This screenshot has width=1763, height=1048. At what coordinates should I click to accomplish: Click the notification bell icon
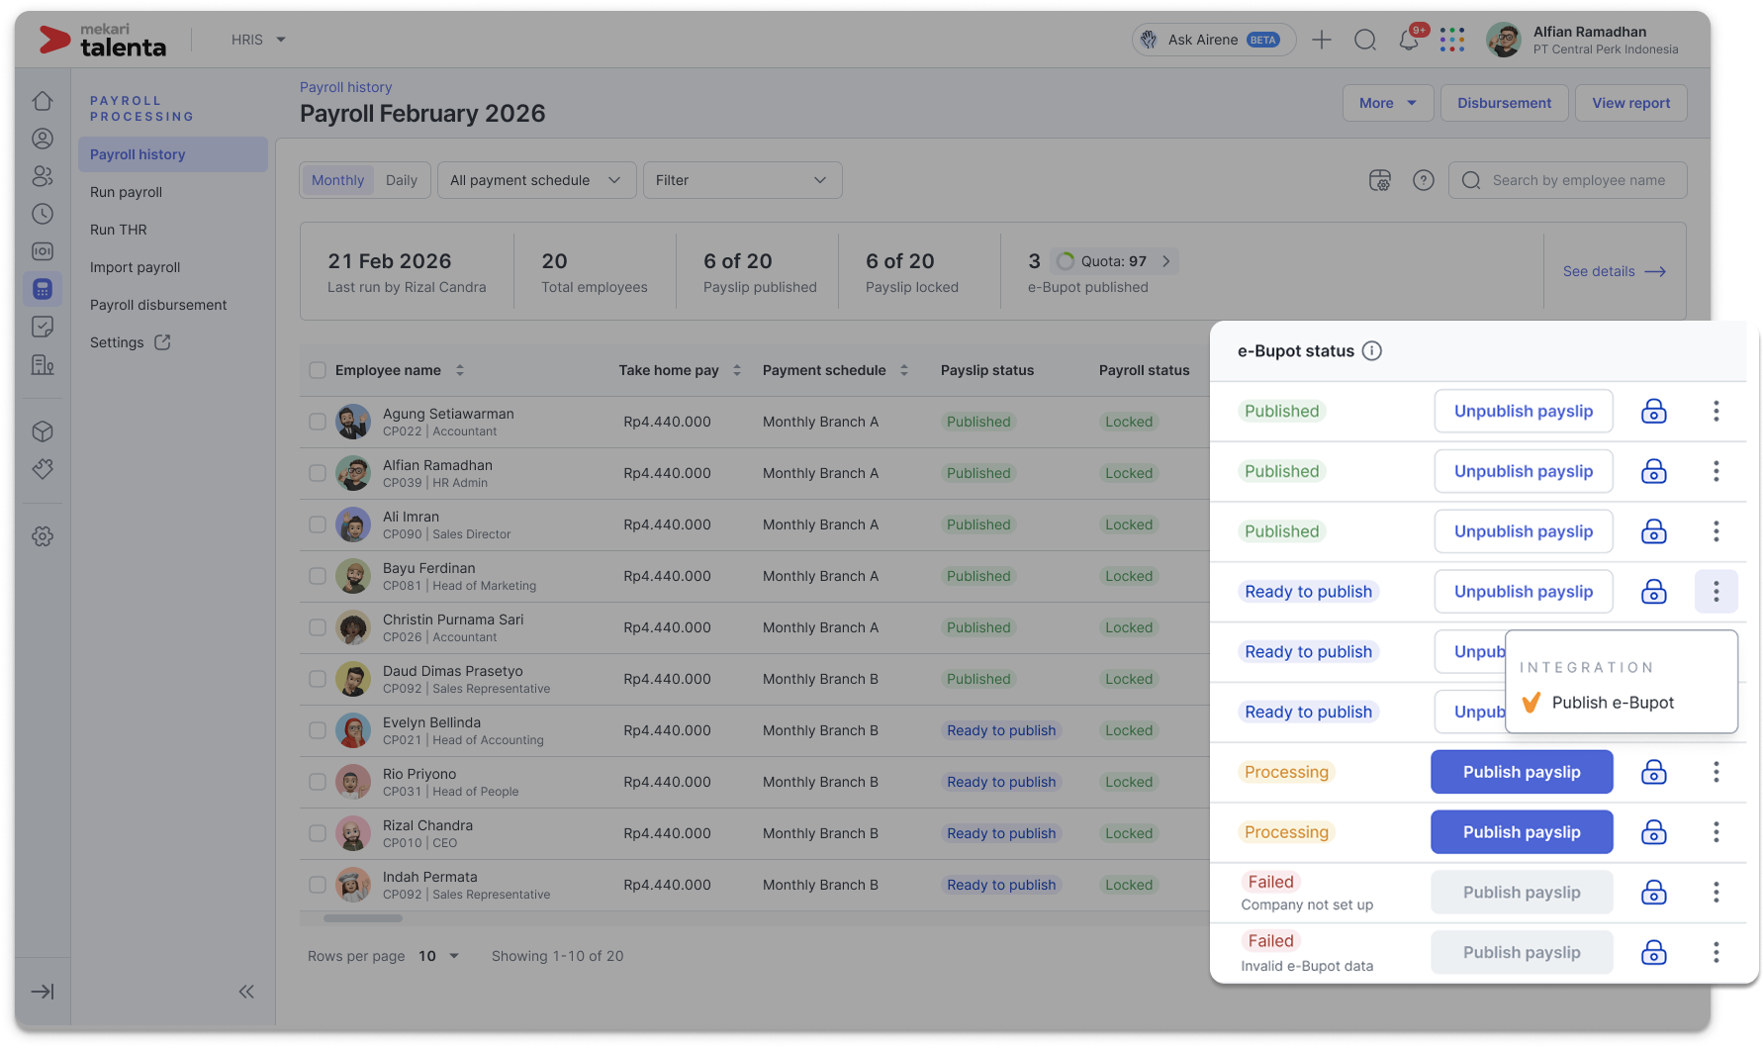pyautogui.click(x=1408, y=41)
